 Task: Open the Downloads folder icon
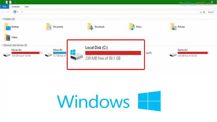(x=90, y=27)
